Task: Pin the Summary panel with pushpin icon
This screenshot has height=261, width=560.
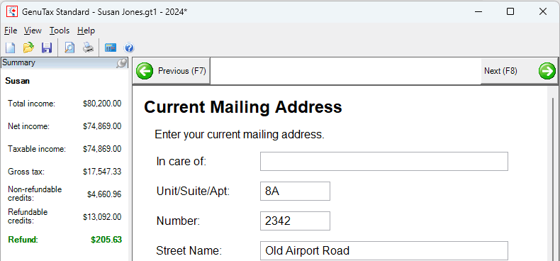Action: click(x=122, y=63)
